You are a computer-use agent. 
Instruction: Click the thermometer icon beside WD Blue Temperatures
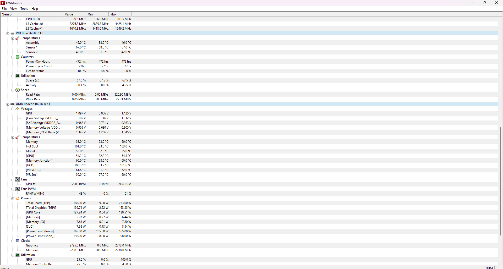click(x=18, y=38)
